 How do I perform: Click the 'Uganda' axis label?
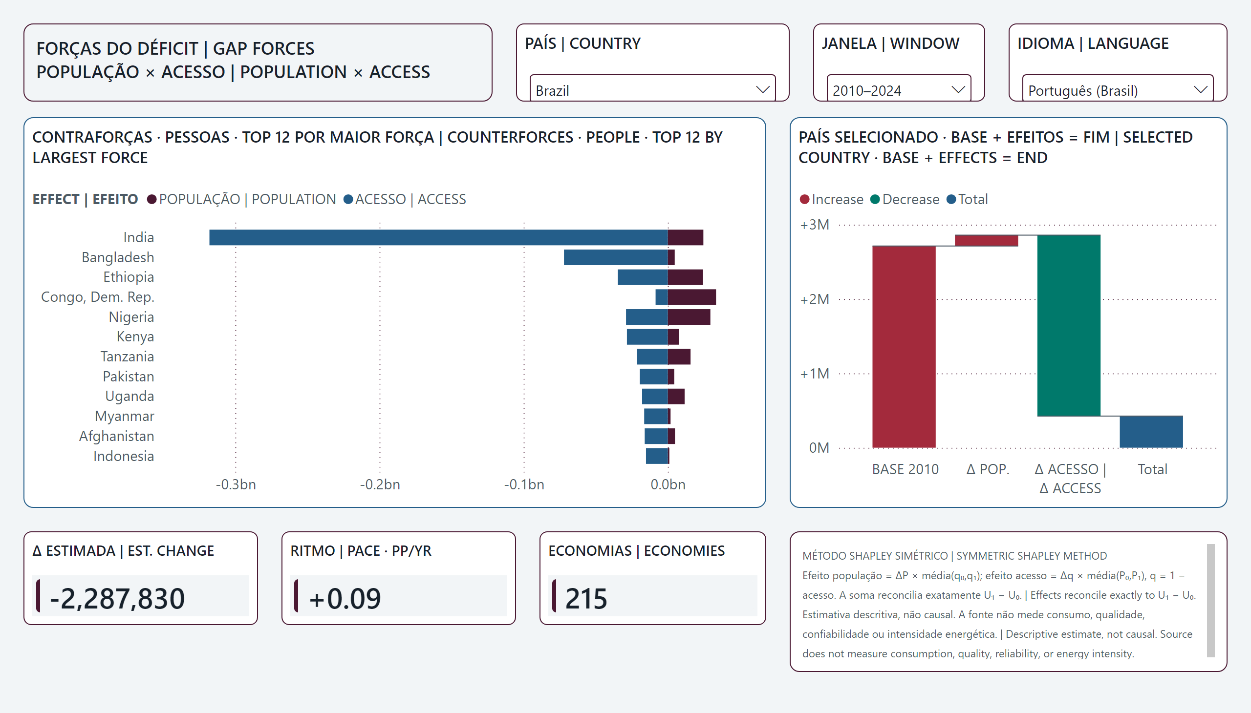tap(130, 396)
